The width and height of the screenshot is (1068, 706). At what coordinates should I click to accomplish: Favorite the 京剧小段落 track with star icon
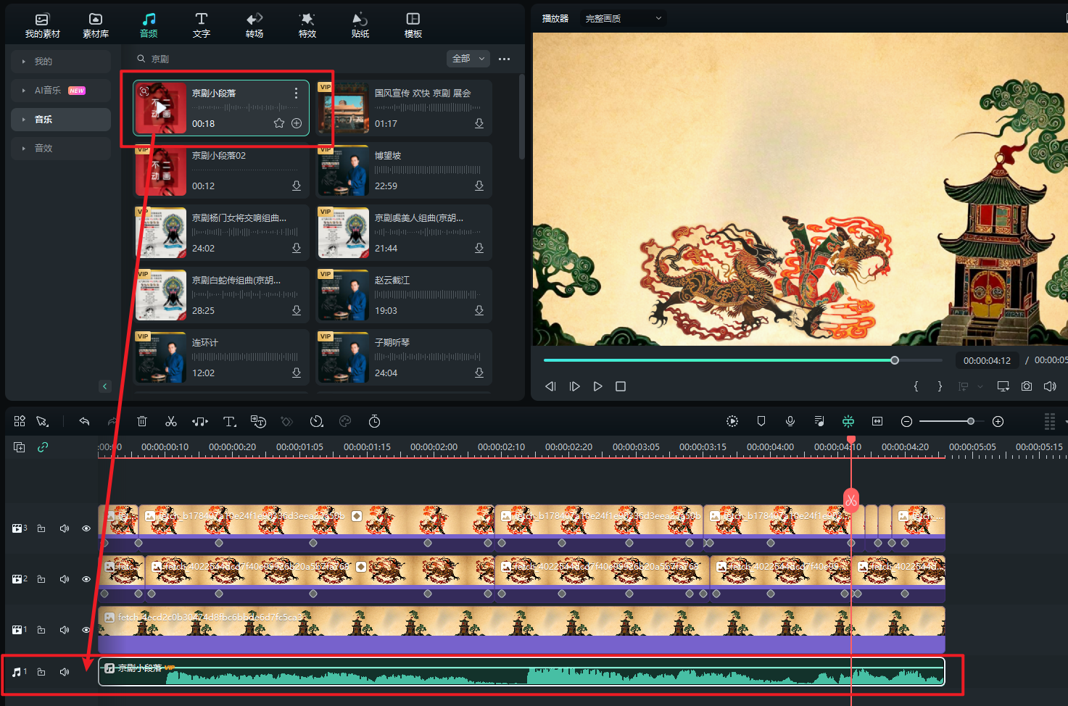[x=278, y=123]
